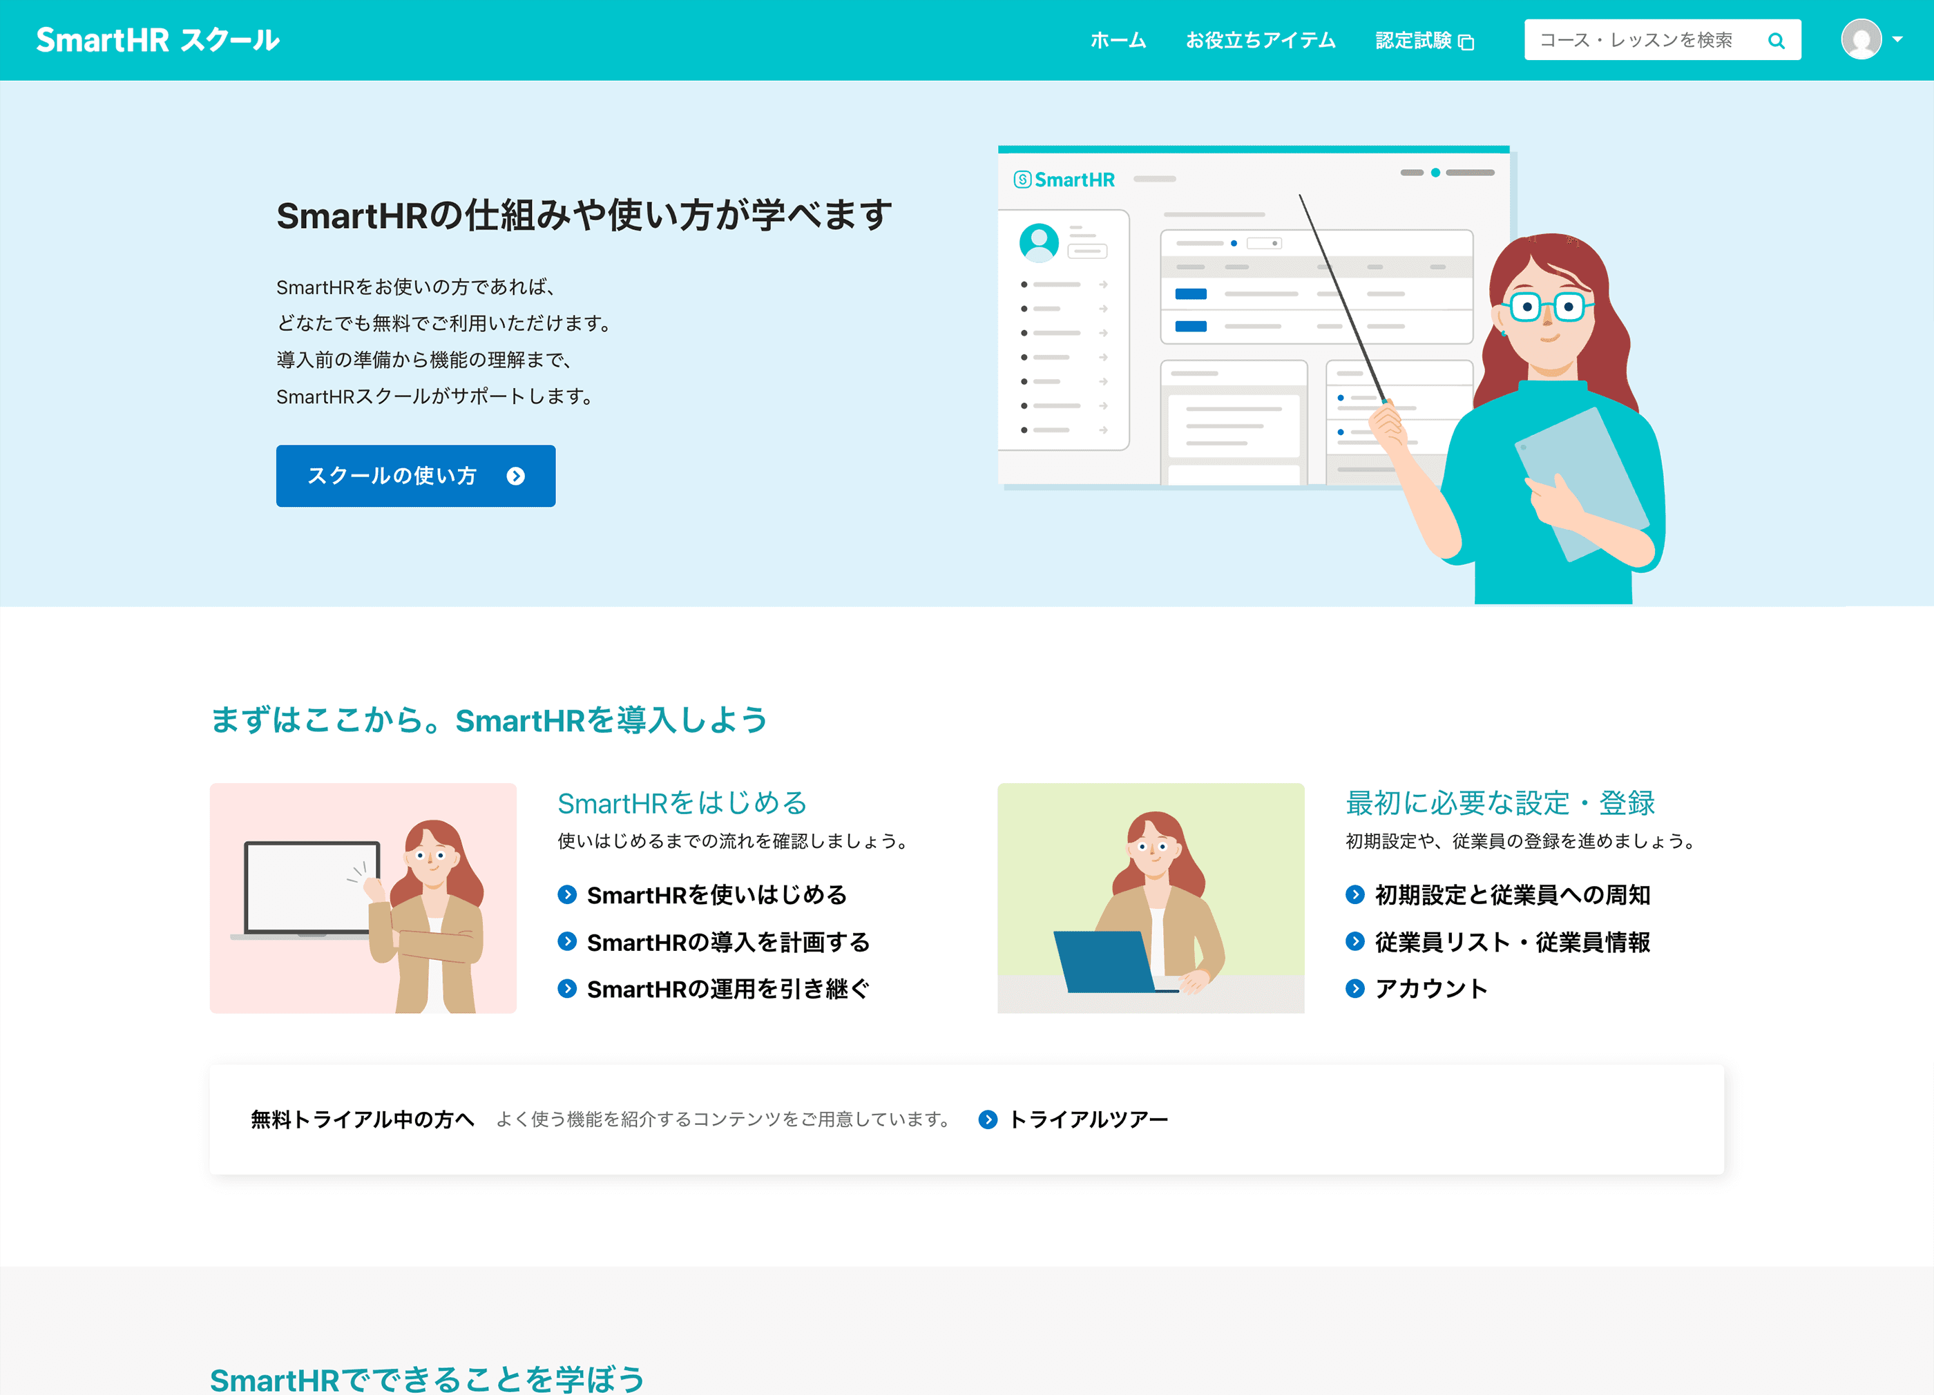Open the SmartHRの運用を引き継ぐ link

[x=727, y=989]
